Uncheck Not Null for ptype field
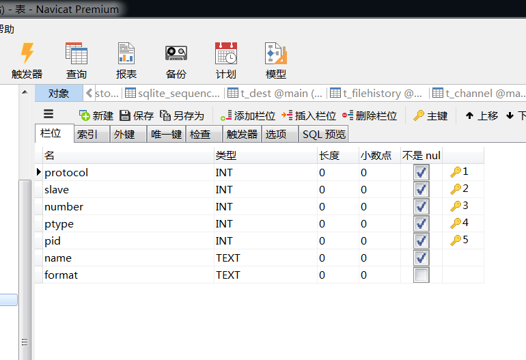This screenshot has width=526, height=360. click(x=421, y=224)
